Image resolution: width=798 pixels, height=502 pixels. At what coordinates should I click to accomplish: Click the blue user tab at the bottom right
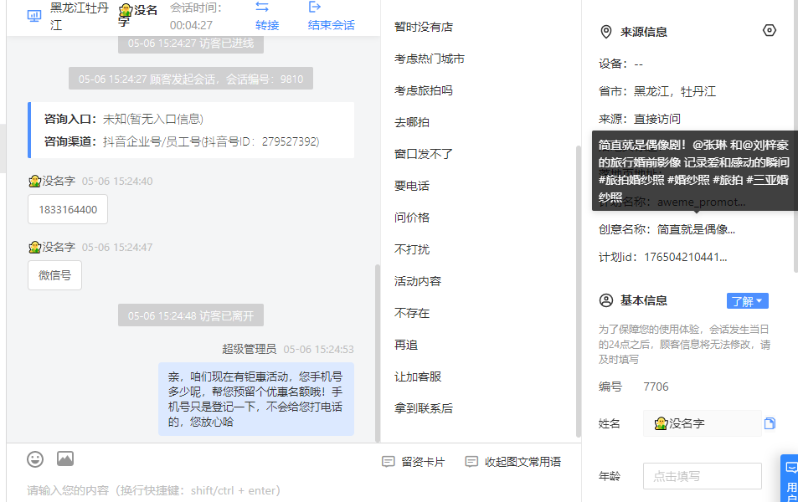(790, 478)
